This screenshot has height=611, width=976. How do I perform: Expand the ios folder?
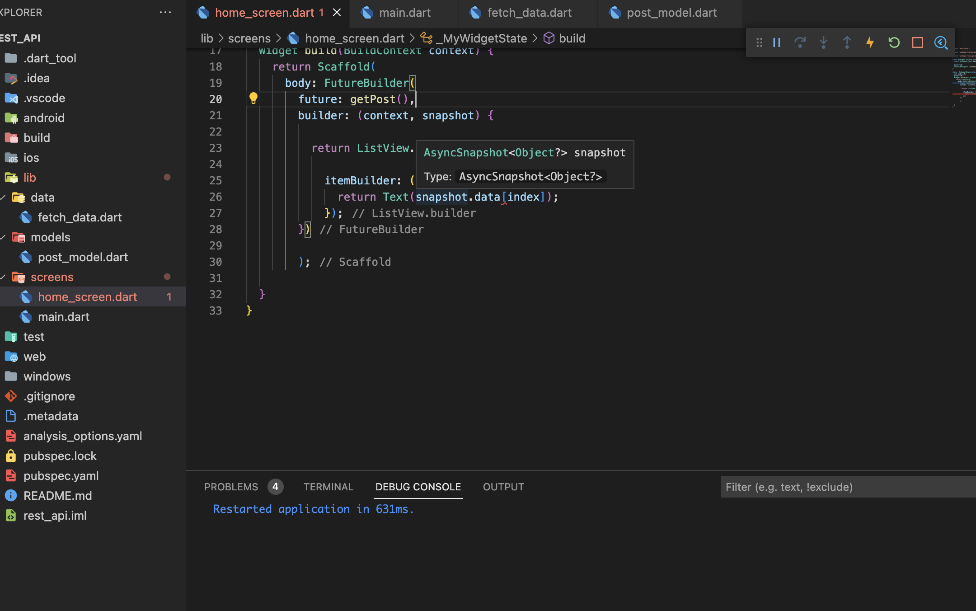(x=93, y=158)
